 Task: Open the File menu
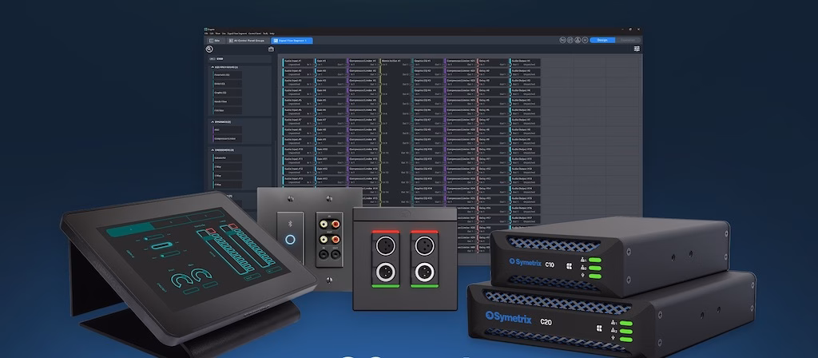pos(207,34)
